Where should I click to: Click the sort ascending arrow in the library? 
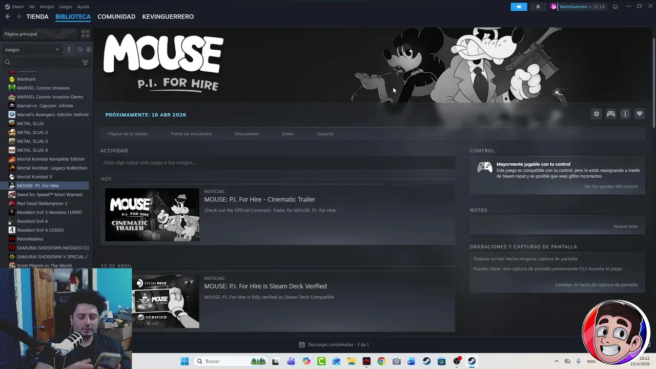(69, 50)
